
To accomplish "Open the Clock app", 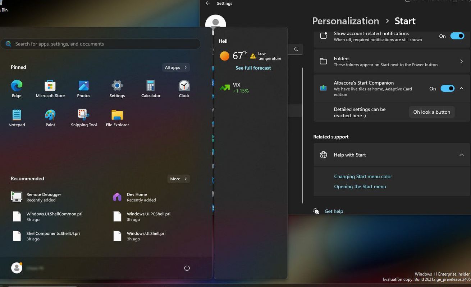I will [184, 89].
